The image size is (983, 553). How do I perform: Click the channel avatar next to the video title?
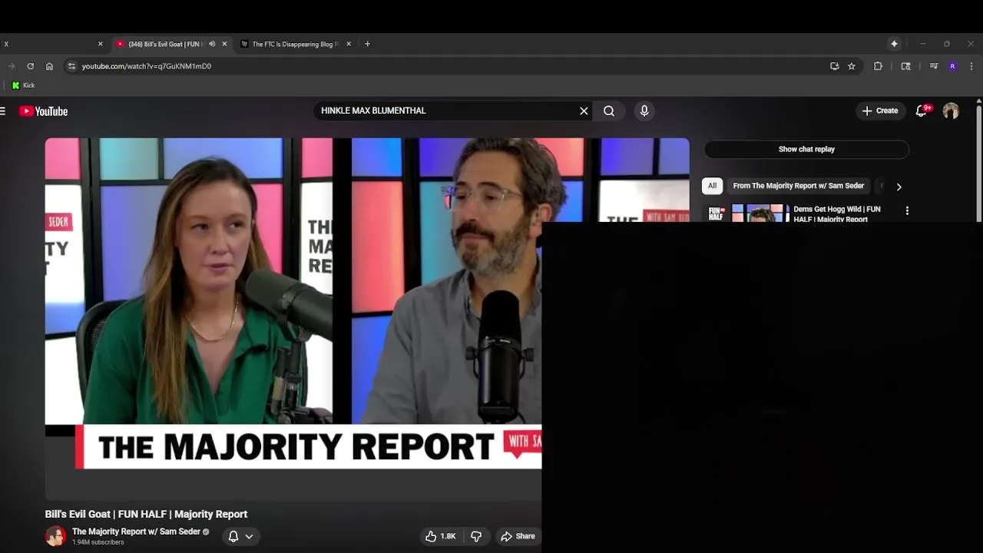(55, 536)
